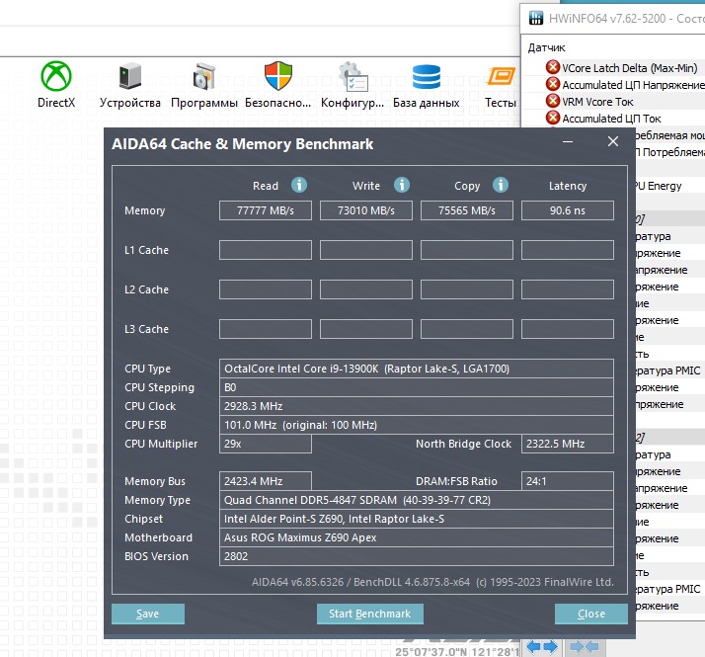
Task: Click the Save button
Action: tap(148, 614)
